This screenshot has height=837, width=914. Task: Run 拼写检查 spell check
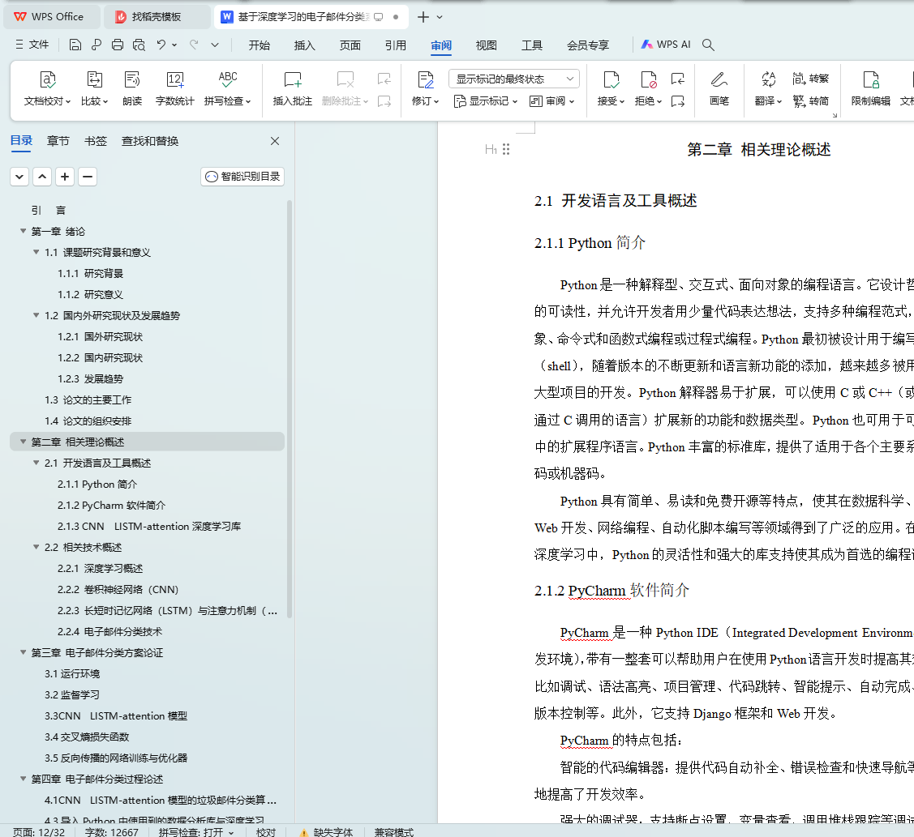(227, 88)
